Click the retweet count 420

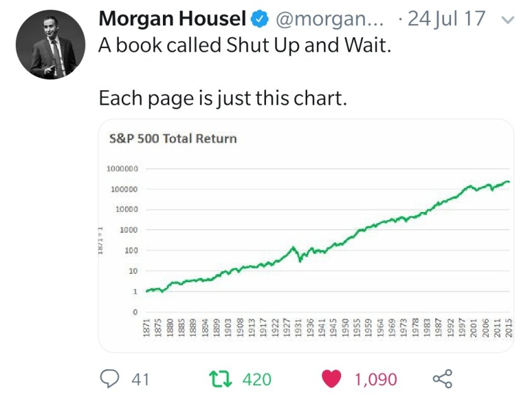pos(256,379)
